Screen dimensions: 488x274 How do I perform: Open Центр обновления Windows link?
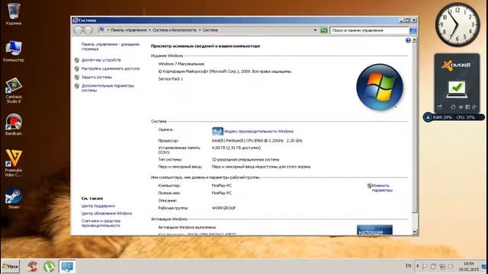tap(107, 213)
